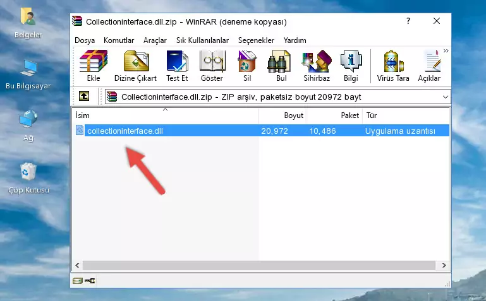Launch the Sihirbaz wizard
Image resolution: width=486 pixels, height=301 pixels.
point(317,66)
